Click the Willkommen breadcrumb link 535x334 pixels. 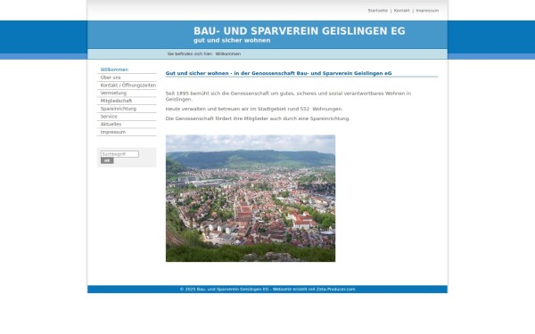pyautogui.click(x=228, y=53)
